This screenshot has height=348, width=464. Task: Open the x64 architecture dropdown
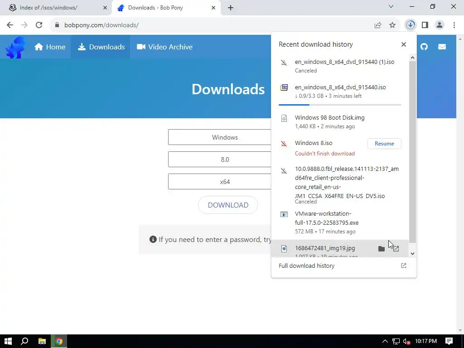tap(220, 182)
